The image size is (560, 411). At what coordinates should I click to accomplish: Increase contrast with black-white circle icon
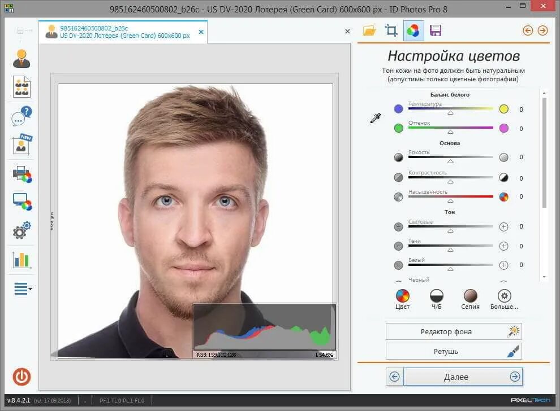503,177
